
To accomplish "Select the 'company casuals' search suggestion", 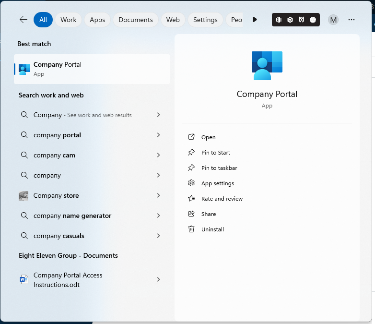I will click(x=92, y=236).
